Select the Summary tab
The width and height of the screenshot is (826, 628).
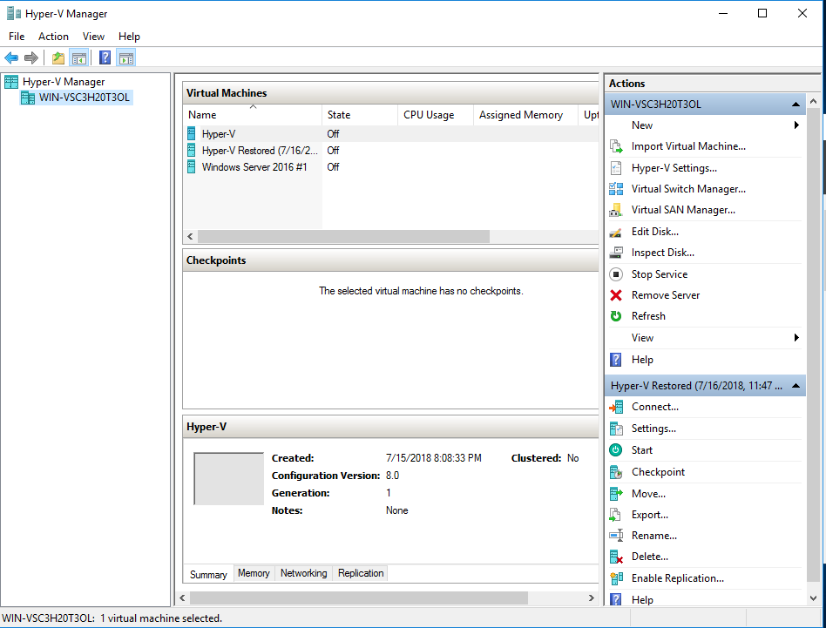coord(208,574)
